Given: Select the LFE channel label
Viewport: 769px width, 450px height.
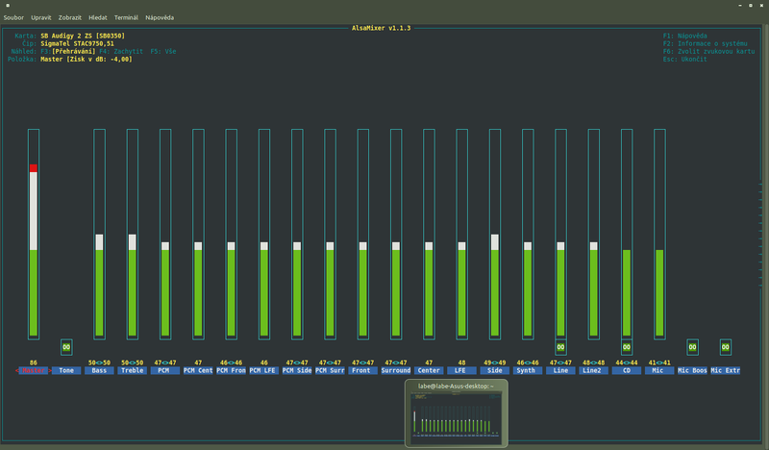Looking at the screenshot, I should [x=461, y=370].
